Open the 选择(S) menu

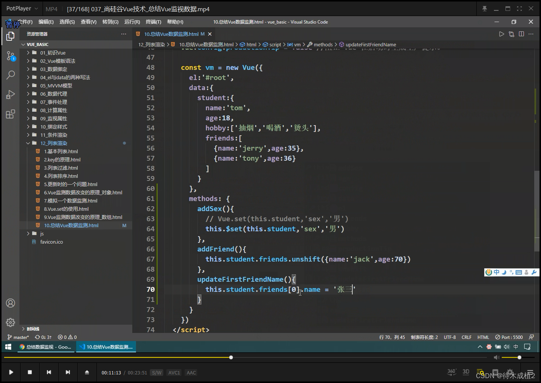point(67,22)
